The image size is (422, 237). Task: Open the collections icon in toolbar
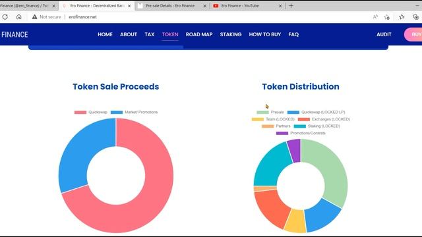416,17
